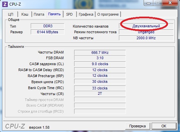Go to the Графика tab

(86, 14)
